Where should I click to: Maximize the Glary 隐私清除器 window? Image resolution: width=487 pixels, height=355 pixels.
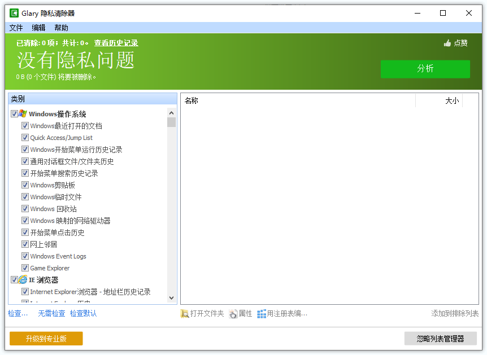pos(443,13)
